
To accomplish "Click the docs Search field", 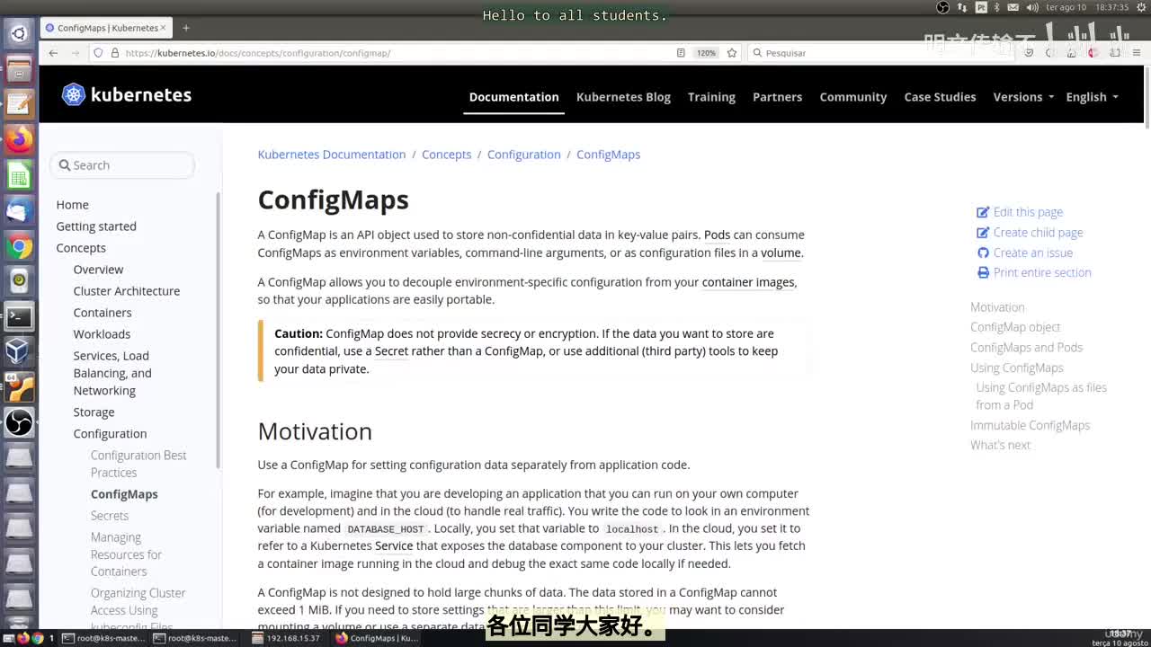I will (122, 165).
